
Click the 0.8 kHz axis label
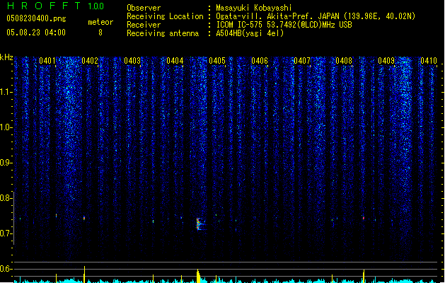tap(6, 198)
